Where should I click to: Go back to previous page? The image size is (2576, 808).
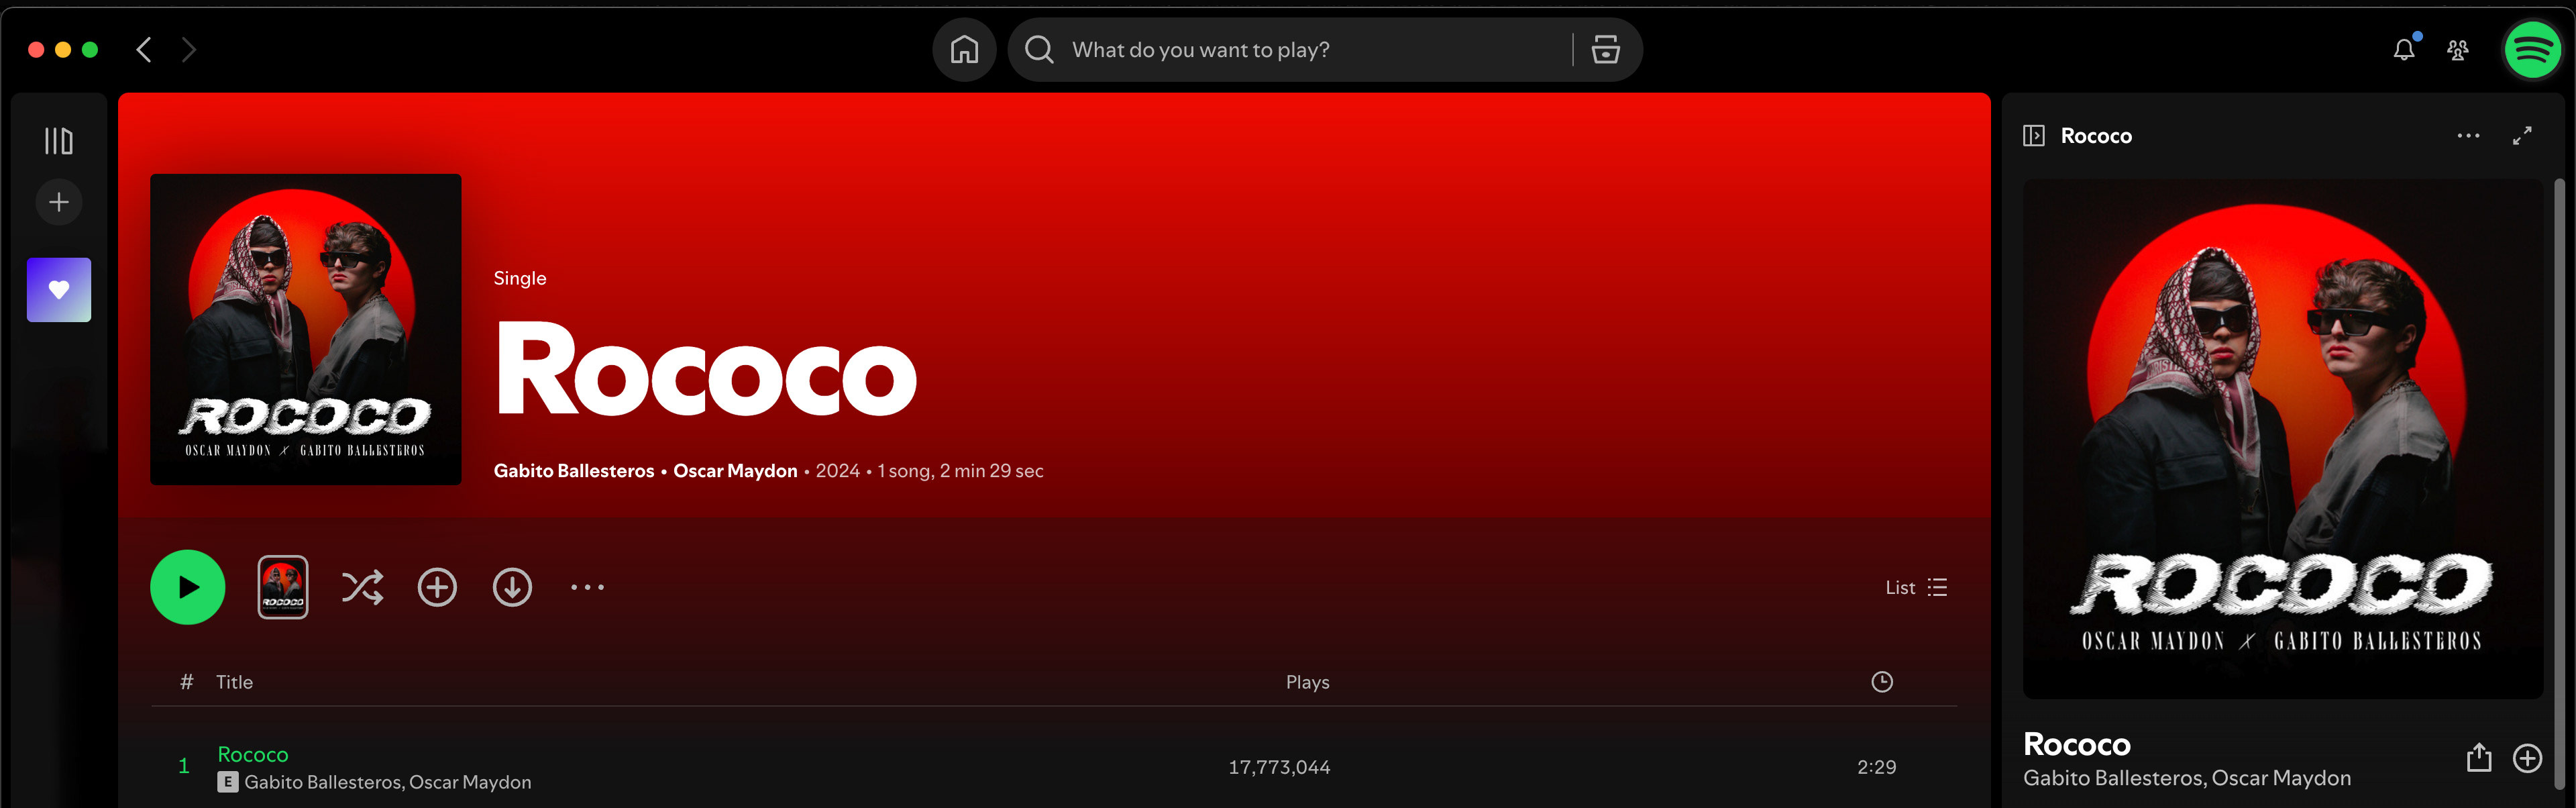click(144, 49)
